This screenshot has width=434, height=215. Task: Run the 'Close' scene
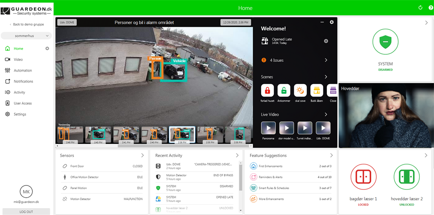coord(332,90)
